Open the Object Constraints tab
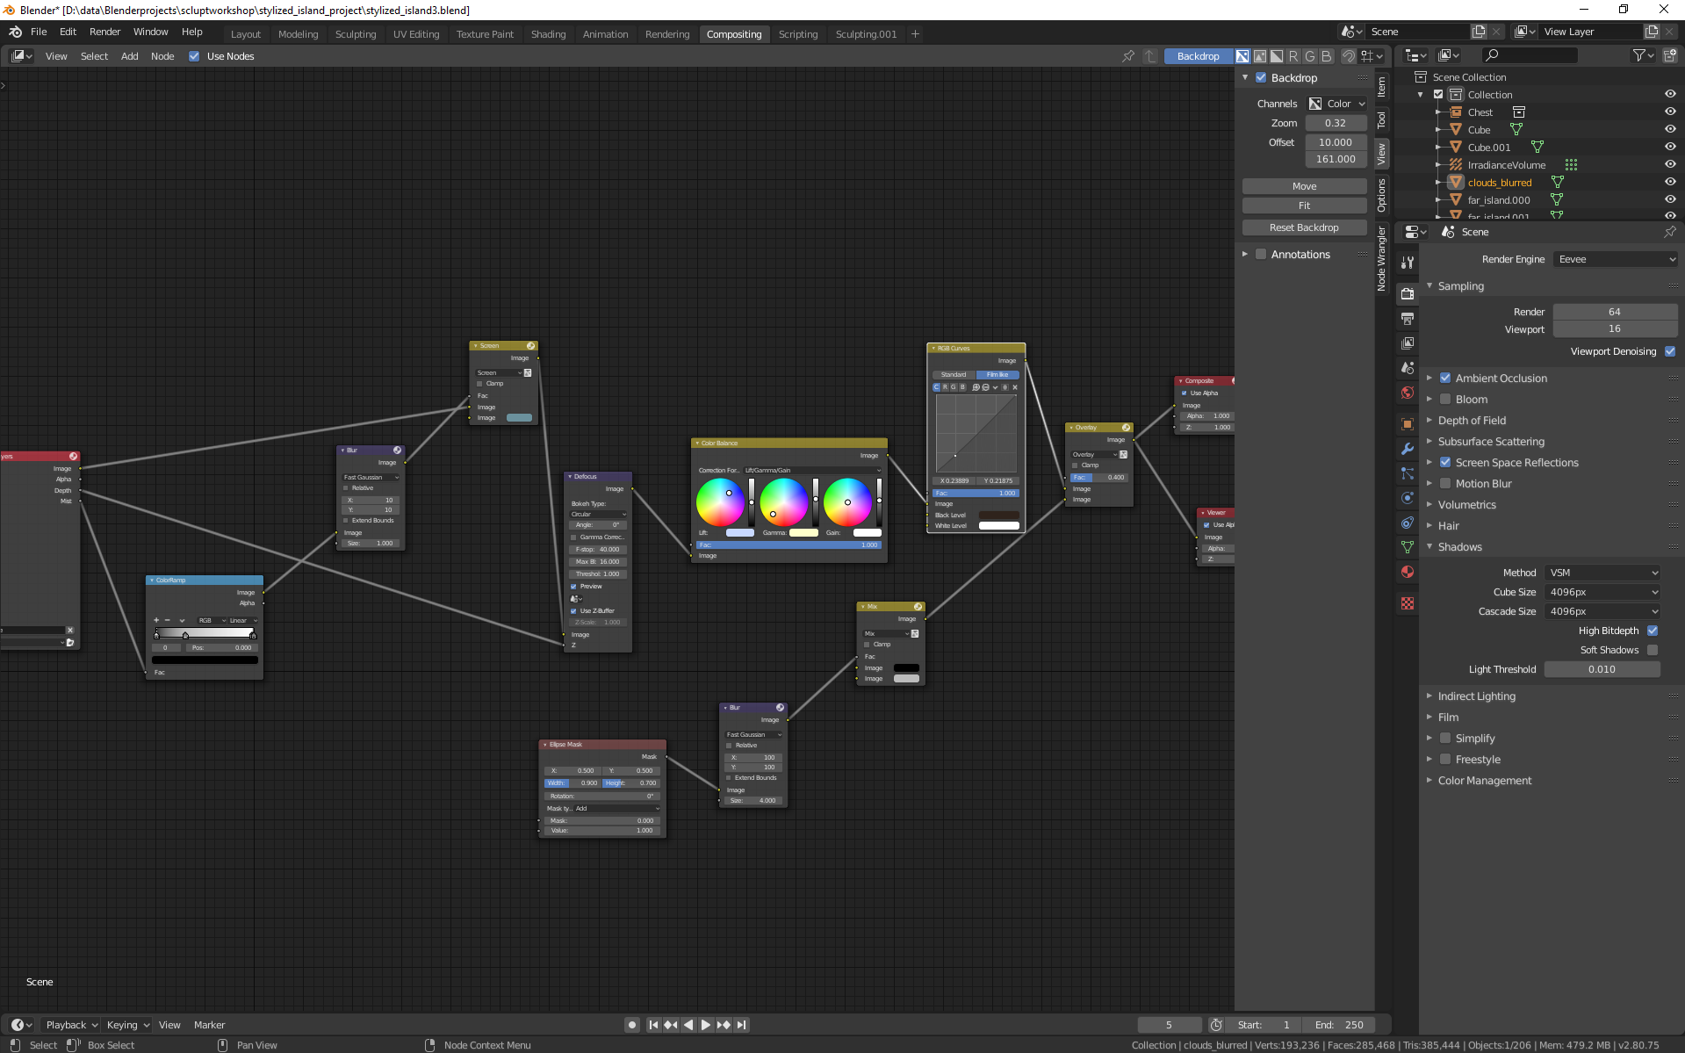Screen dimensions: 1685x1053 click(1408, 523)
